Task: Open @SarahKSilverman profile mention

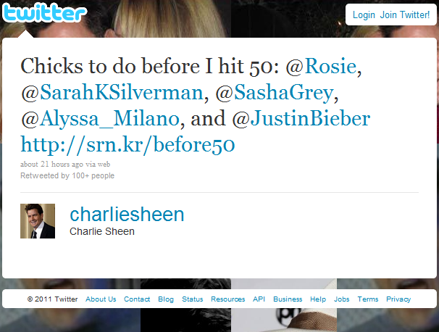Action: (x=112, y=92)
